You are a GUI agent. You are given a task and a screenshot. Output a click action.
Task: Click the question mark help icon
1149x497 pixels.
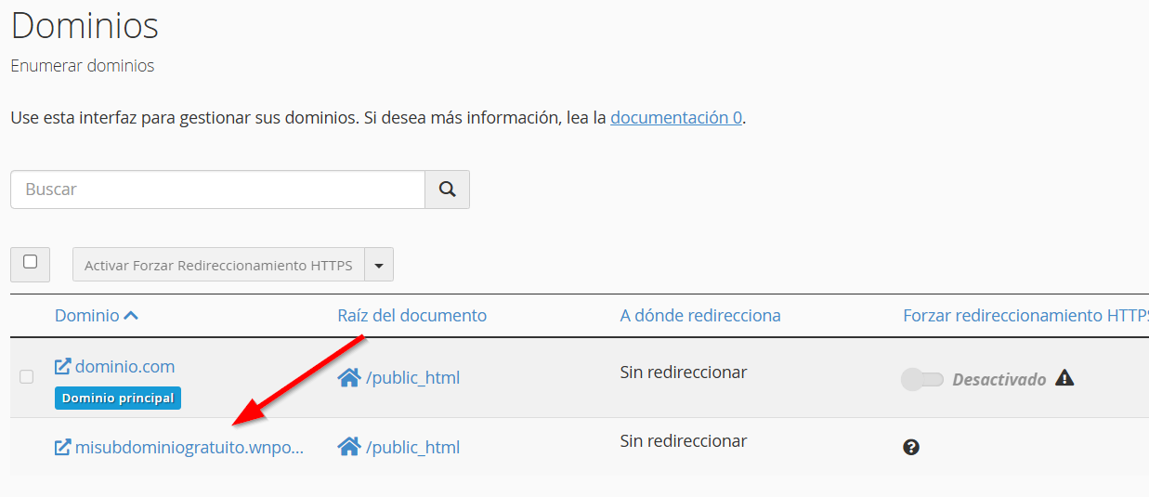pyautogui.click(x=911, y=448)
